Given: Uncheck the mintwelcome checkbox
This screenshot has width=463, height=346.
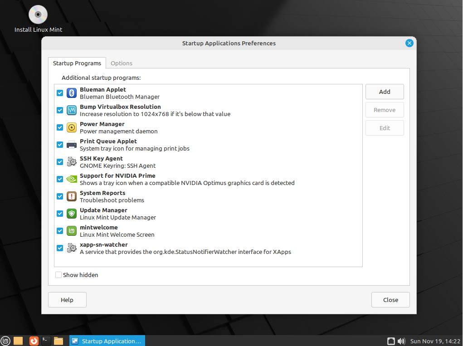Looking at the screenshot, I should pyautogui.click(x=60, y=231).
